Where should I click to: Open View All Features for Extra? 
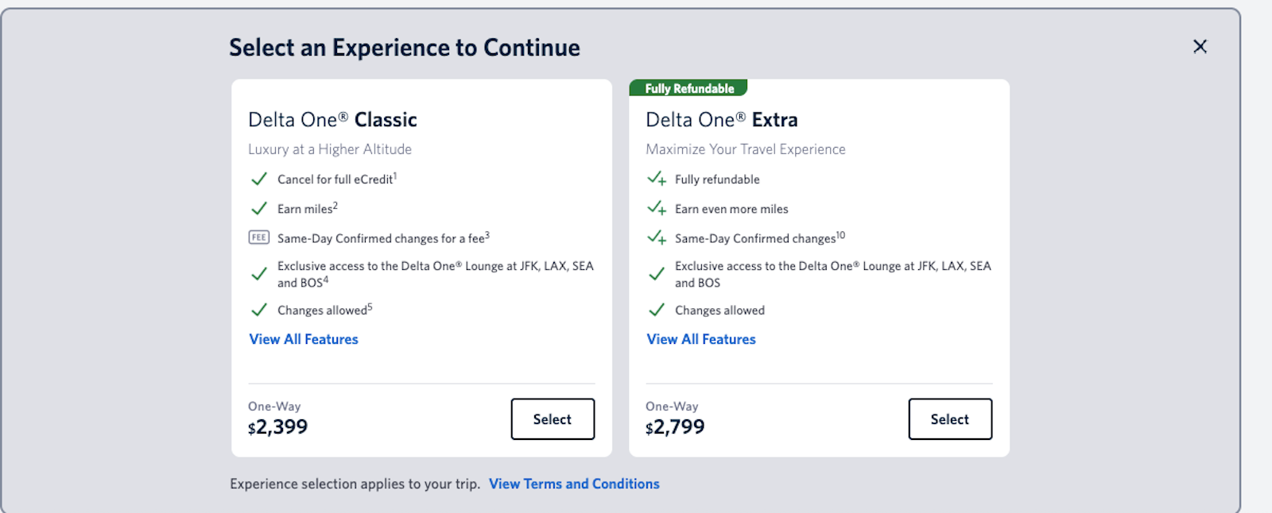point(701,339)
